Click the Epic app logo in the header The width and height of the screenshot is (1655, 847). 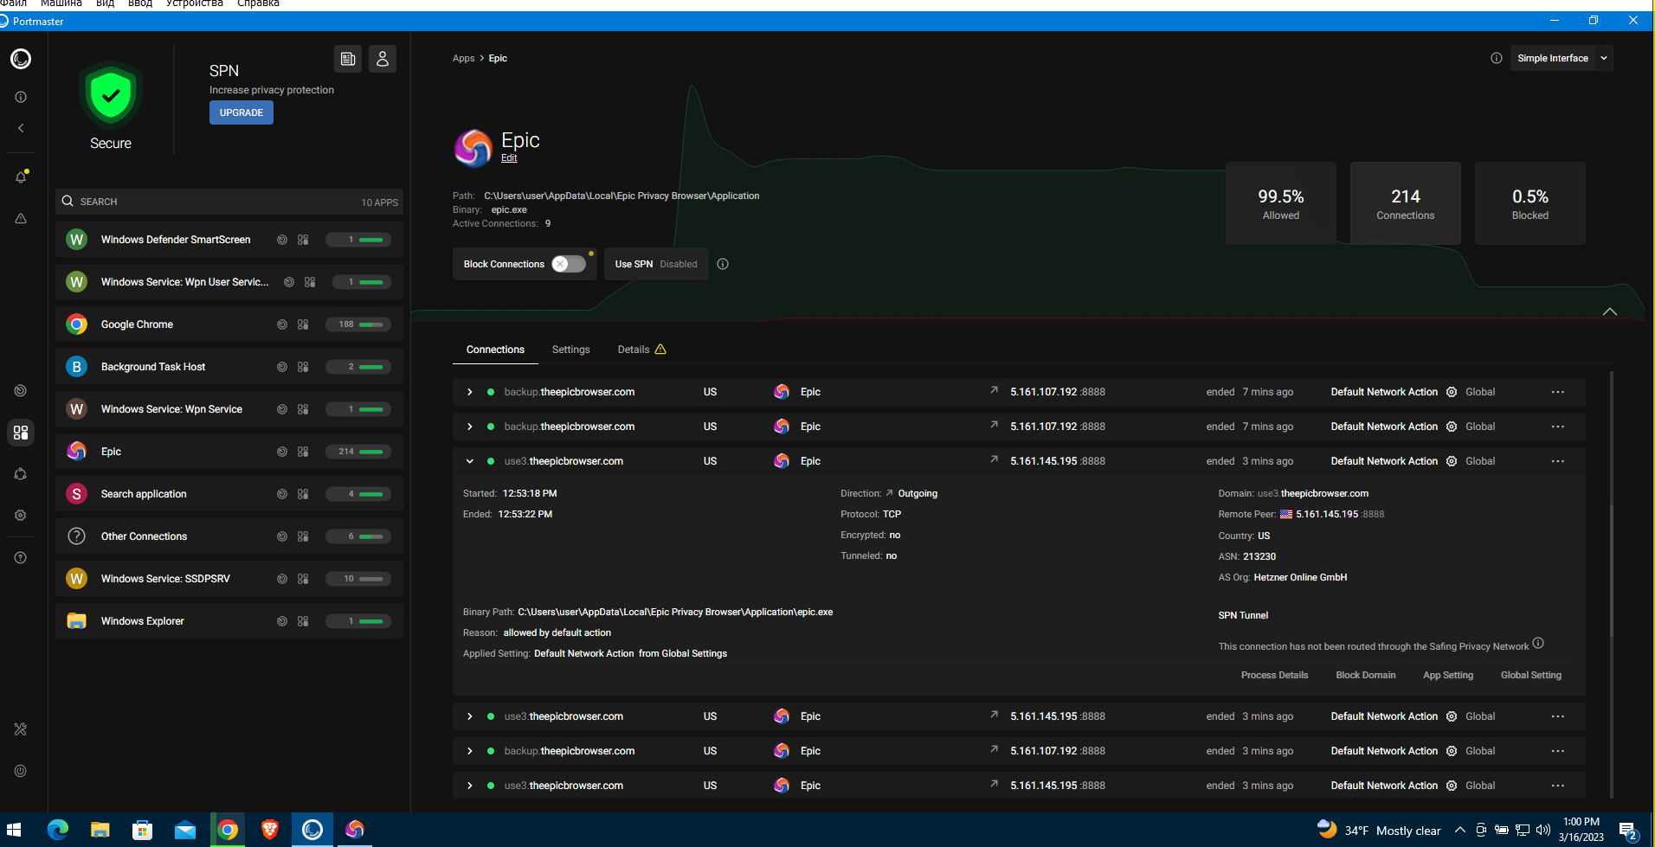click(473, 148)
